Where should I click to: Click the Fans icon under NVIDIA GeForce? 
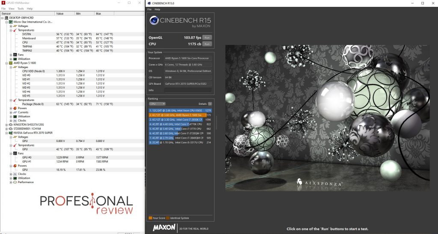click(x=15, y=154)
